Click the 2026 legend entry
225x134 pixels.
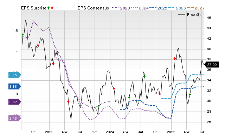pyautogui.click(x=177, y=8)
